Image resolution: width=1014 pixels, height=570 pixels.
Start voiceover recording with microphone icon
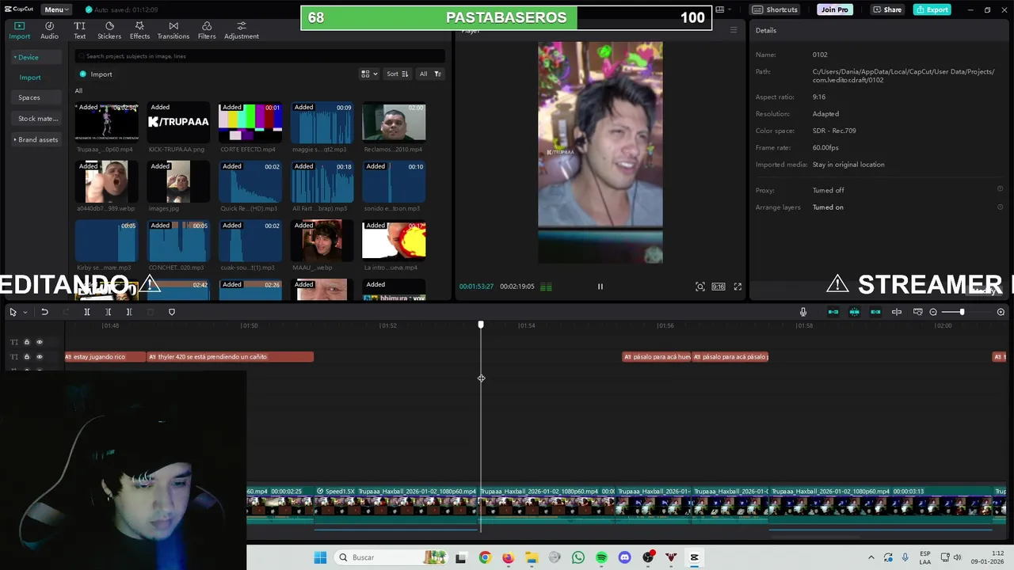tap(802, 312)
